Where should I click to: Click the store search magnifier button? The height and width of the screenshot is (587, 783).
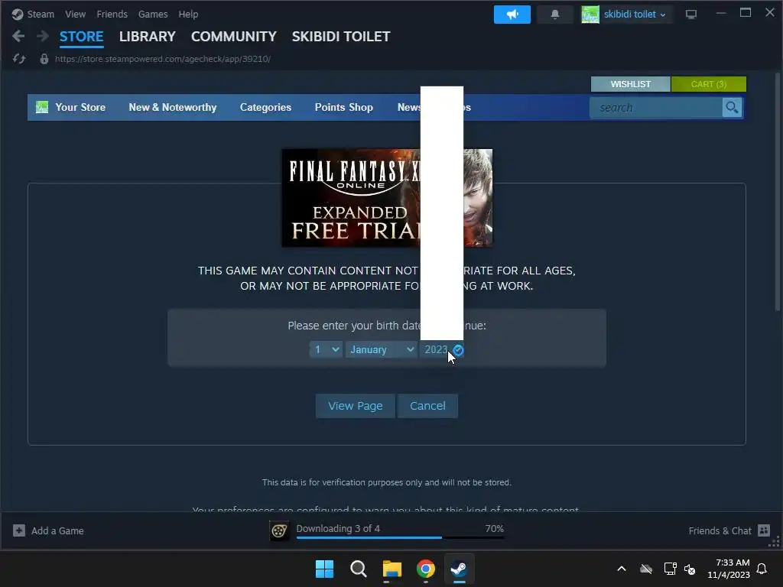pos(732,107)
